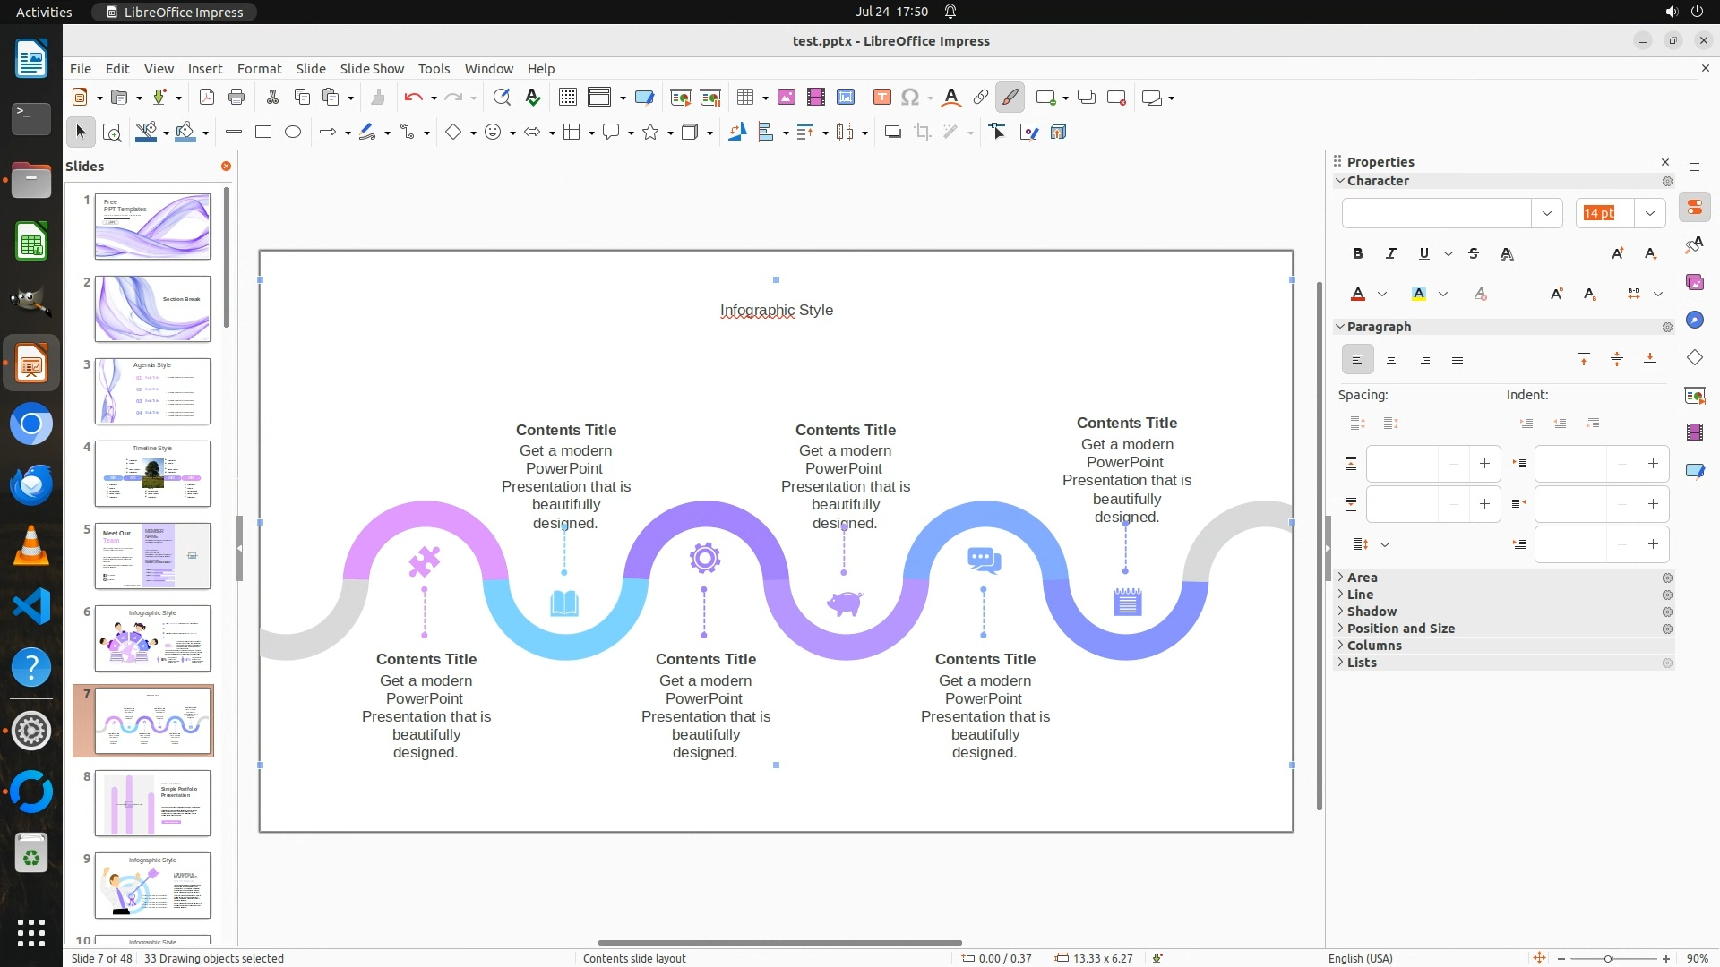Open the font size dropdown
1720x967 pixels.
tap(1649, 213)
